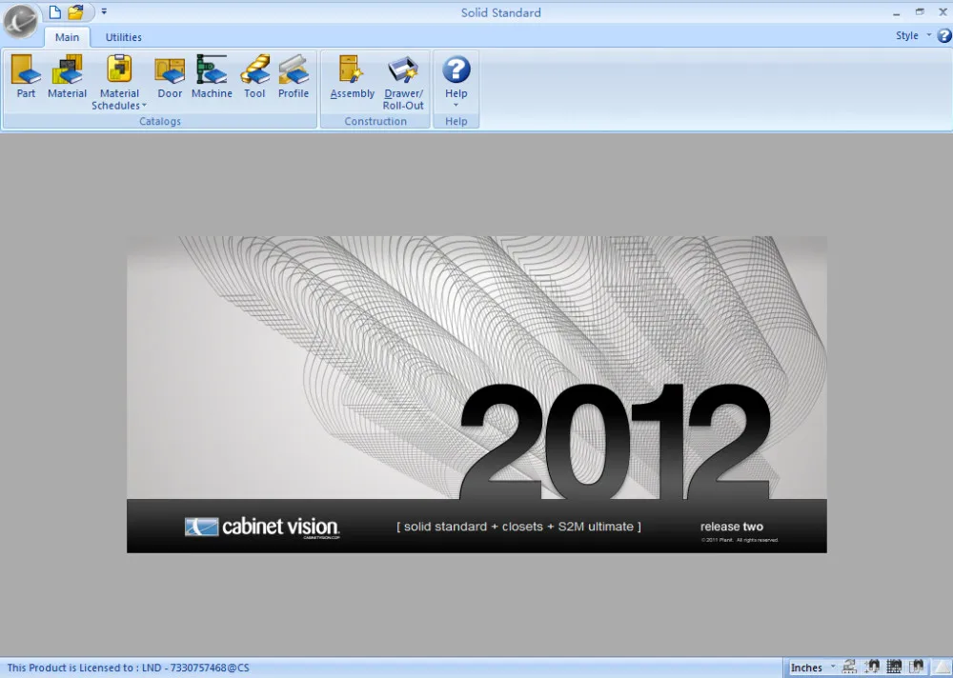Open the Inches units dropdown
This screenshot has width=953, height=678.
tap(813, 668)
